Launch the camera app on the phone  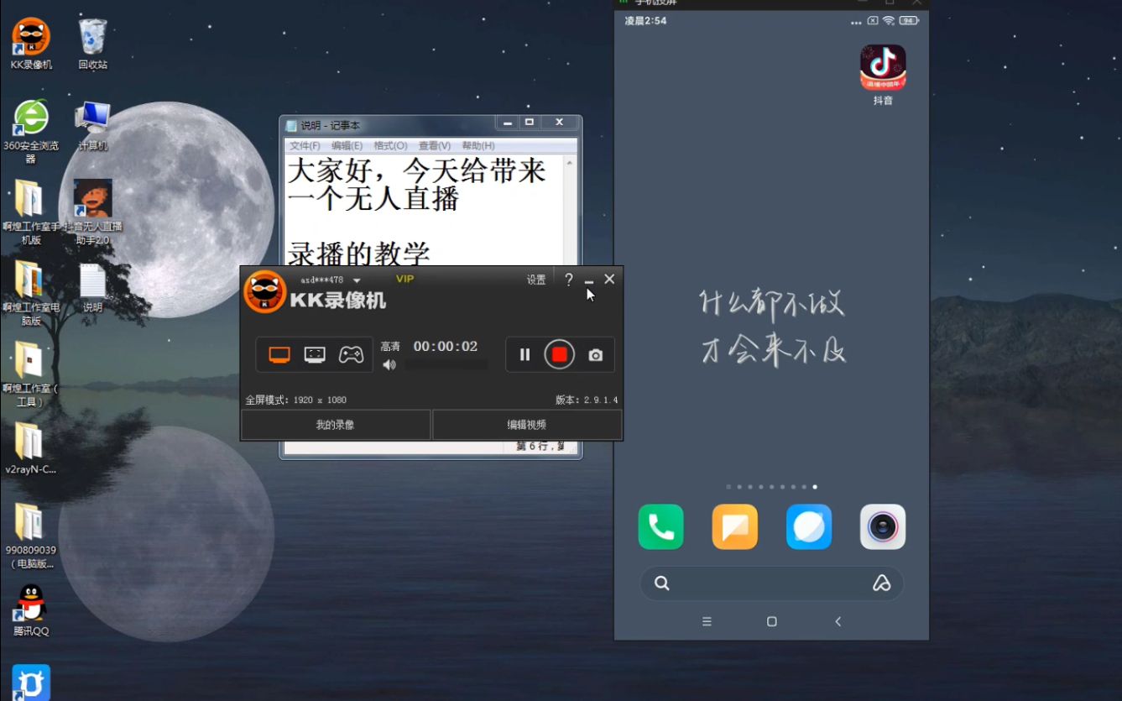pyautogui.click(x=882, y=527)
